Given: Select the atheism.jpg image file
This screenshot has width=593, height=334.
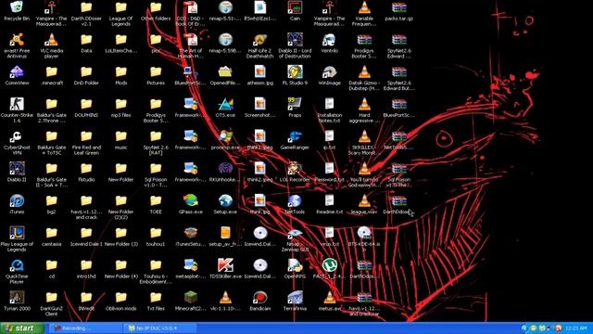Looking at the screenshot, I should pos(259,72).
